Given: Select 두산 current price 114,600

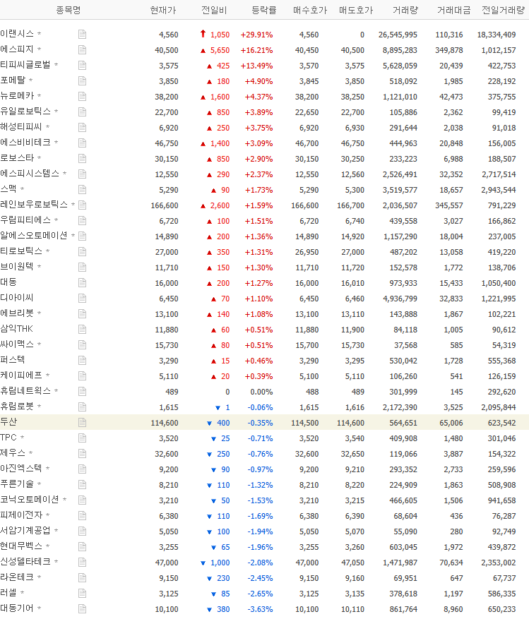Looking at the screenshot, I should [x=165, y=423].
